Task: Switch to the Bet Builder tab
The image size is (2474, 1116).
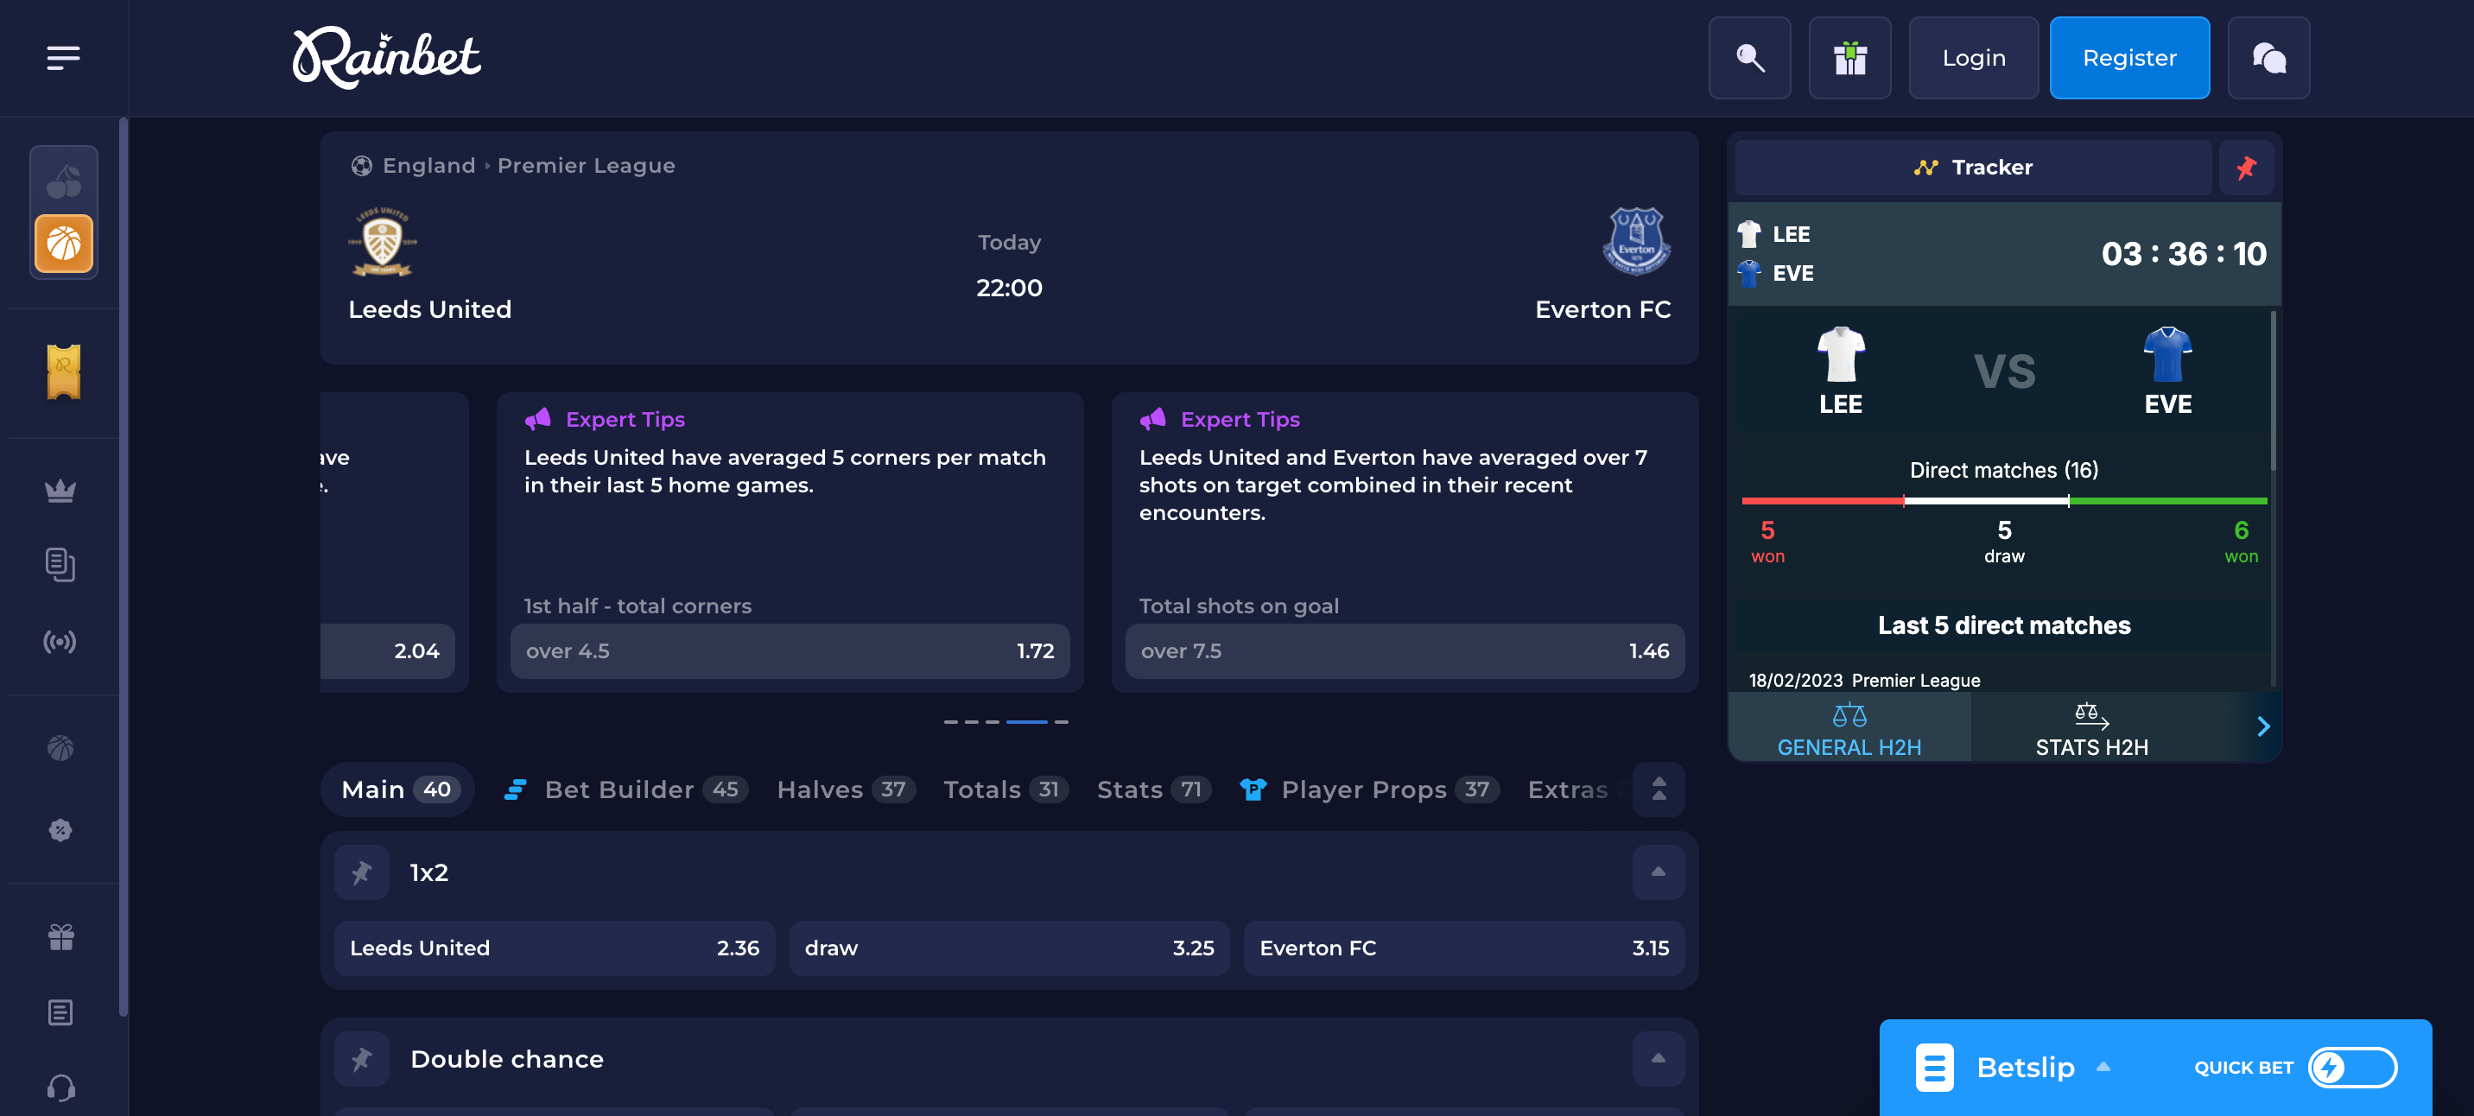Action: tap(625, 789)
